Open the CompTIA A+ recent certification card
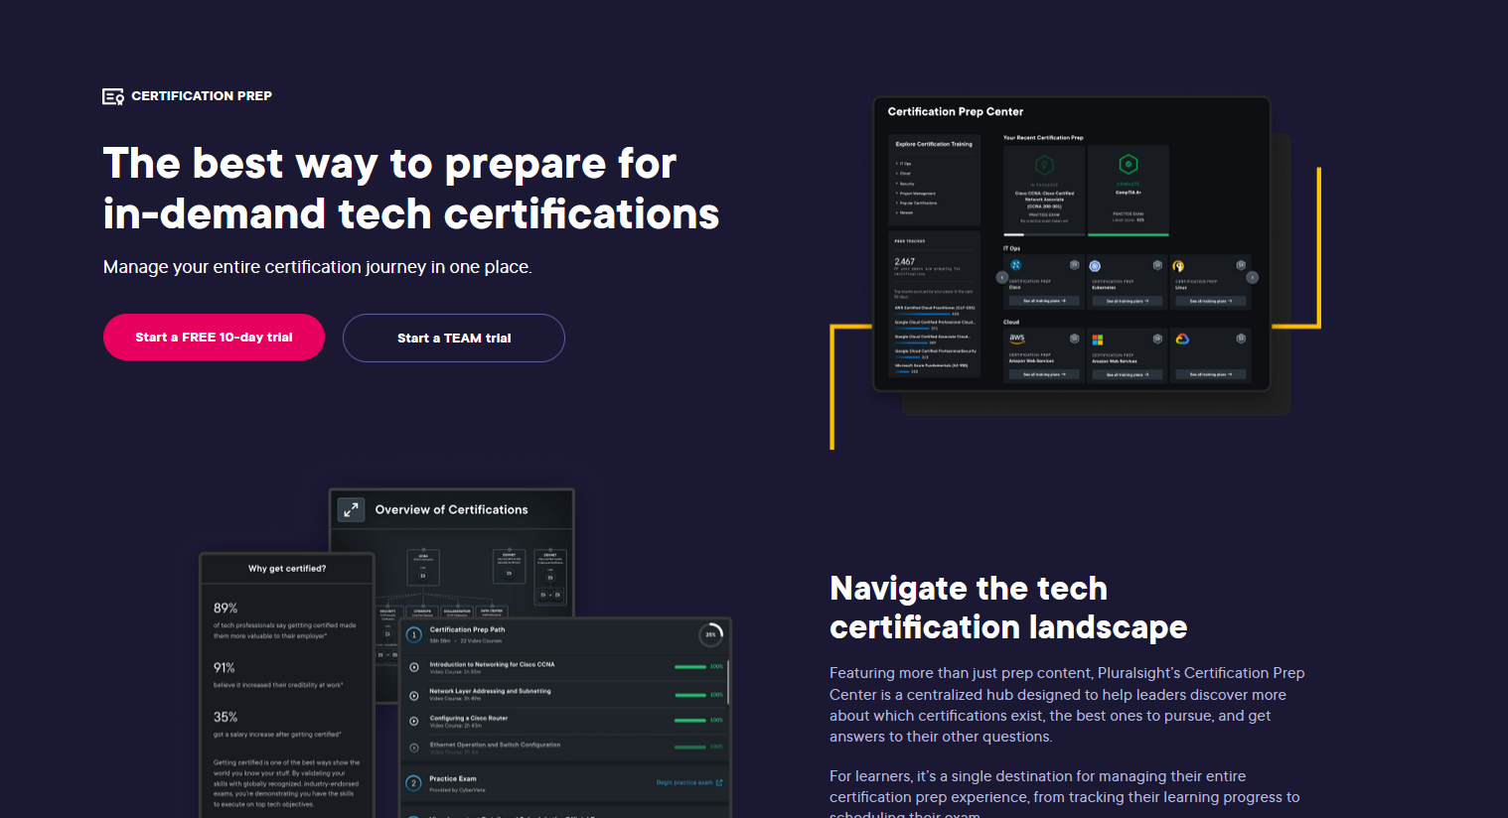Image resolution: width=1508 pixels, height=818 pixels. click(1129, 191)
